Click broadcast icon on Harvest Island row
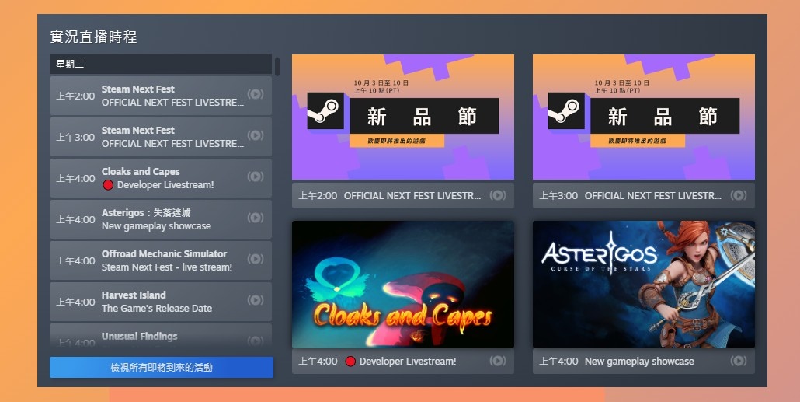 [x=255, y=300]
